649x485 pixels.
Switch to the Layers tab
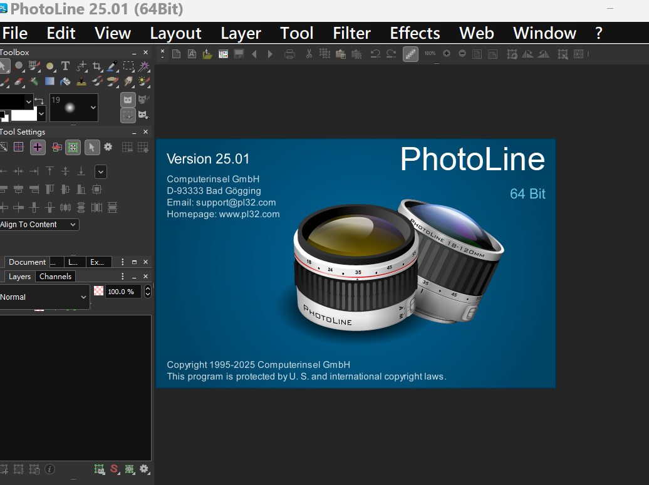[x=20, y=276]
